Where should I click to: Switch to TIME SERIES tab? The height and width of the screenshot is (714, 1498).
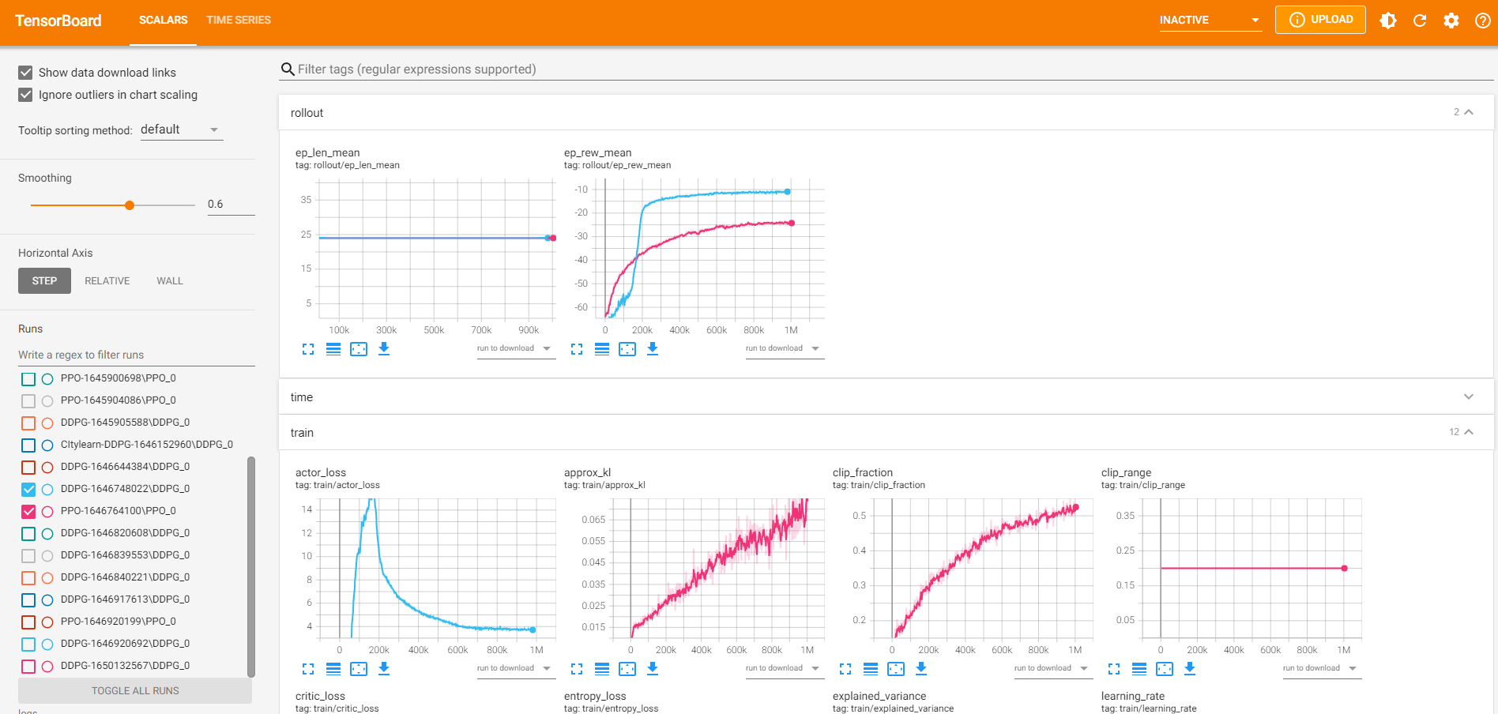(239, 21)
